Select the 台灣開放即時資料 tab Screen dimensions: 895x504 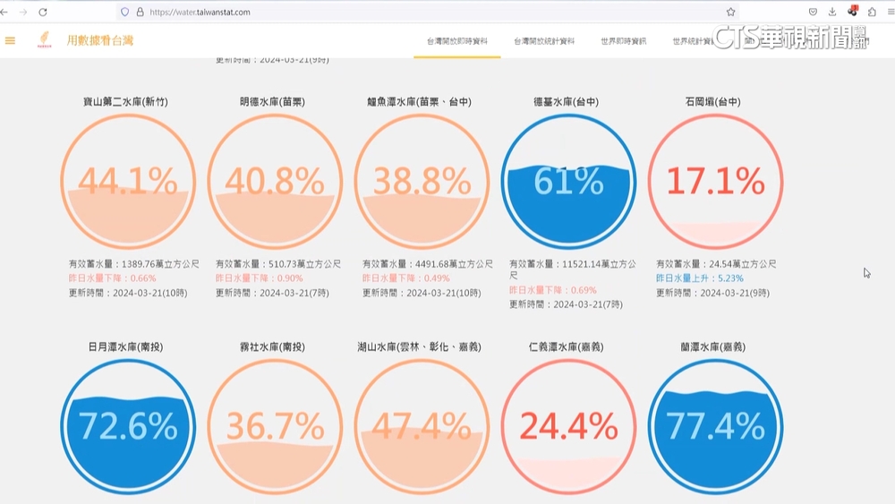pos(457,41)
